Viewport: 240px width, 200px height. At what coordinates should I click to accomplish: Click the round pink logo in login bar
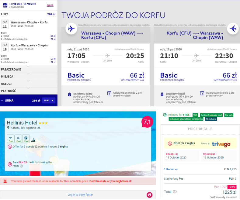point(150,195)
